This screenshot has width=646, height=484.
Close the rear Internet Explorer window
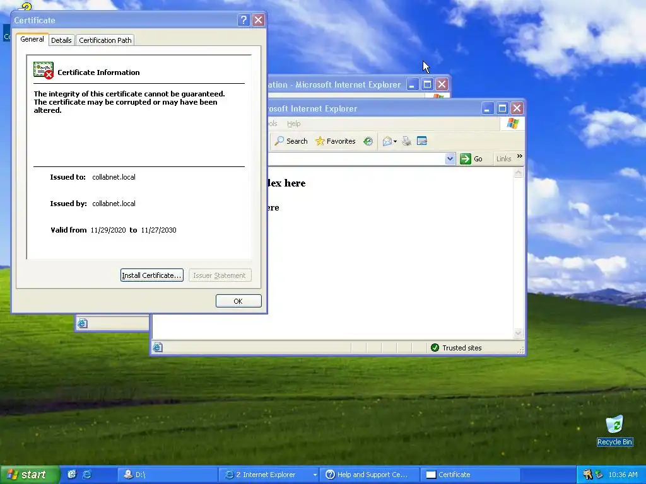pyautogui.click(x=442, y=84)
